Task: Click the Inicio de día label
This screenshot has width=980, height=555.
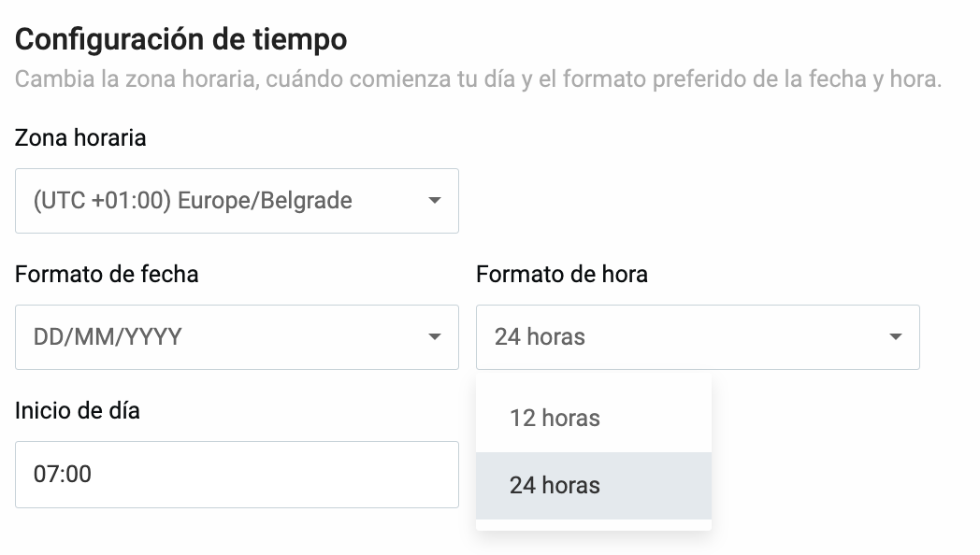Action: [x=76, y=410]
